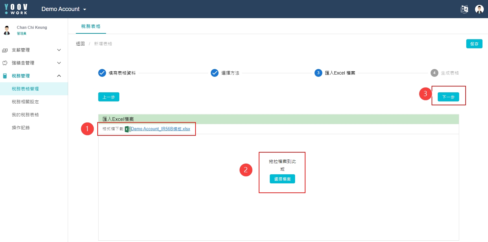Image resolution: width=488 pixels, height=242 pixels.
Task: Open the language translation icon
Action: click(464, 9)
